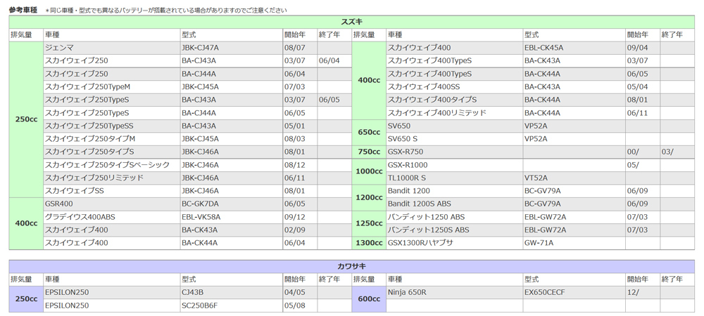Screen dimensions: 704x316
Task: Click model code VT52A
Action: (x=536, y=178)
